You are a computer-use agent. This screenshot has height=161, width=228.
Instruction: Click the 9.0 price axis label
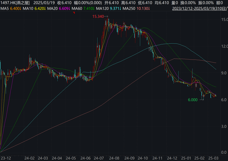[224, 73]
